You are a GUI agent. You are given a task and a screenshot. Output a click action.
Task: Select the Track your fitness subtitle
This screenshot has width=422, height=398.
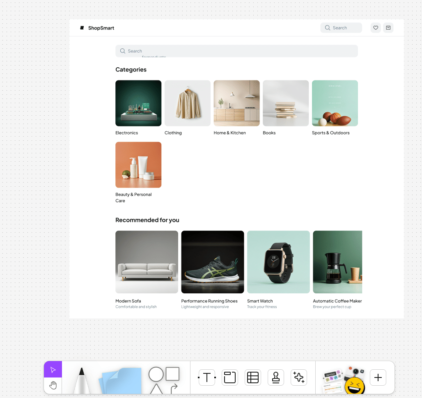(x=262, y=307)
